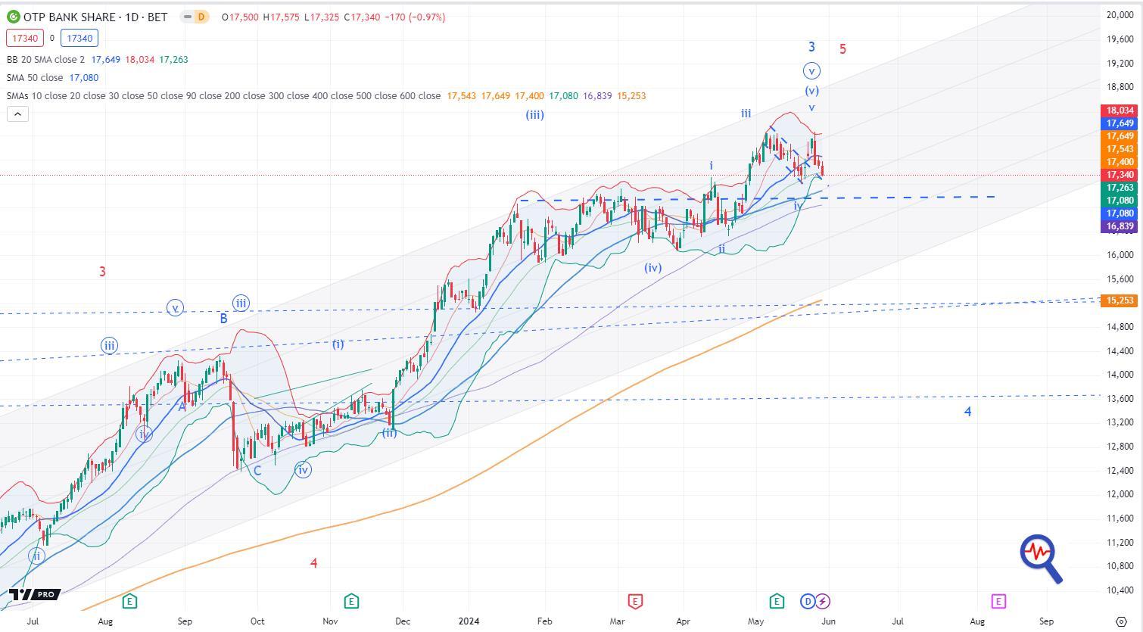Select the circled i wave label below A
Screen dimensions: 1143x632
pyautogui.click(x=144, y=434)
